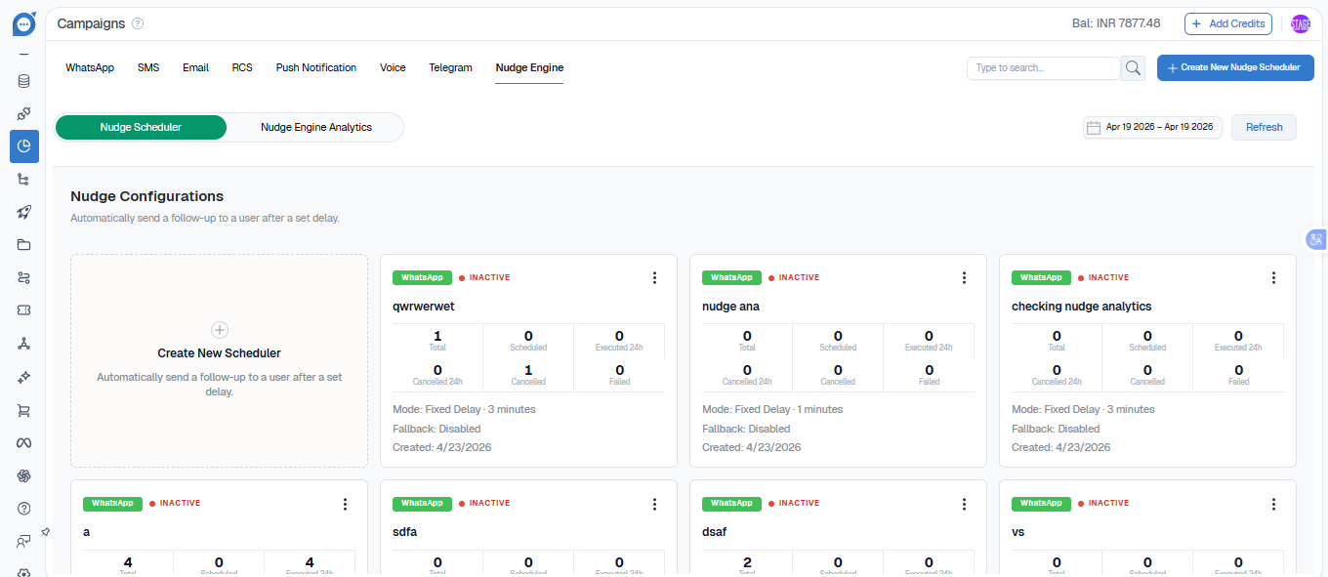Screen dimensions: 1328x577
Task: Open the Telegram campaigns tab
Action: (450, 67)
